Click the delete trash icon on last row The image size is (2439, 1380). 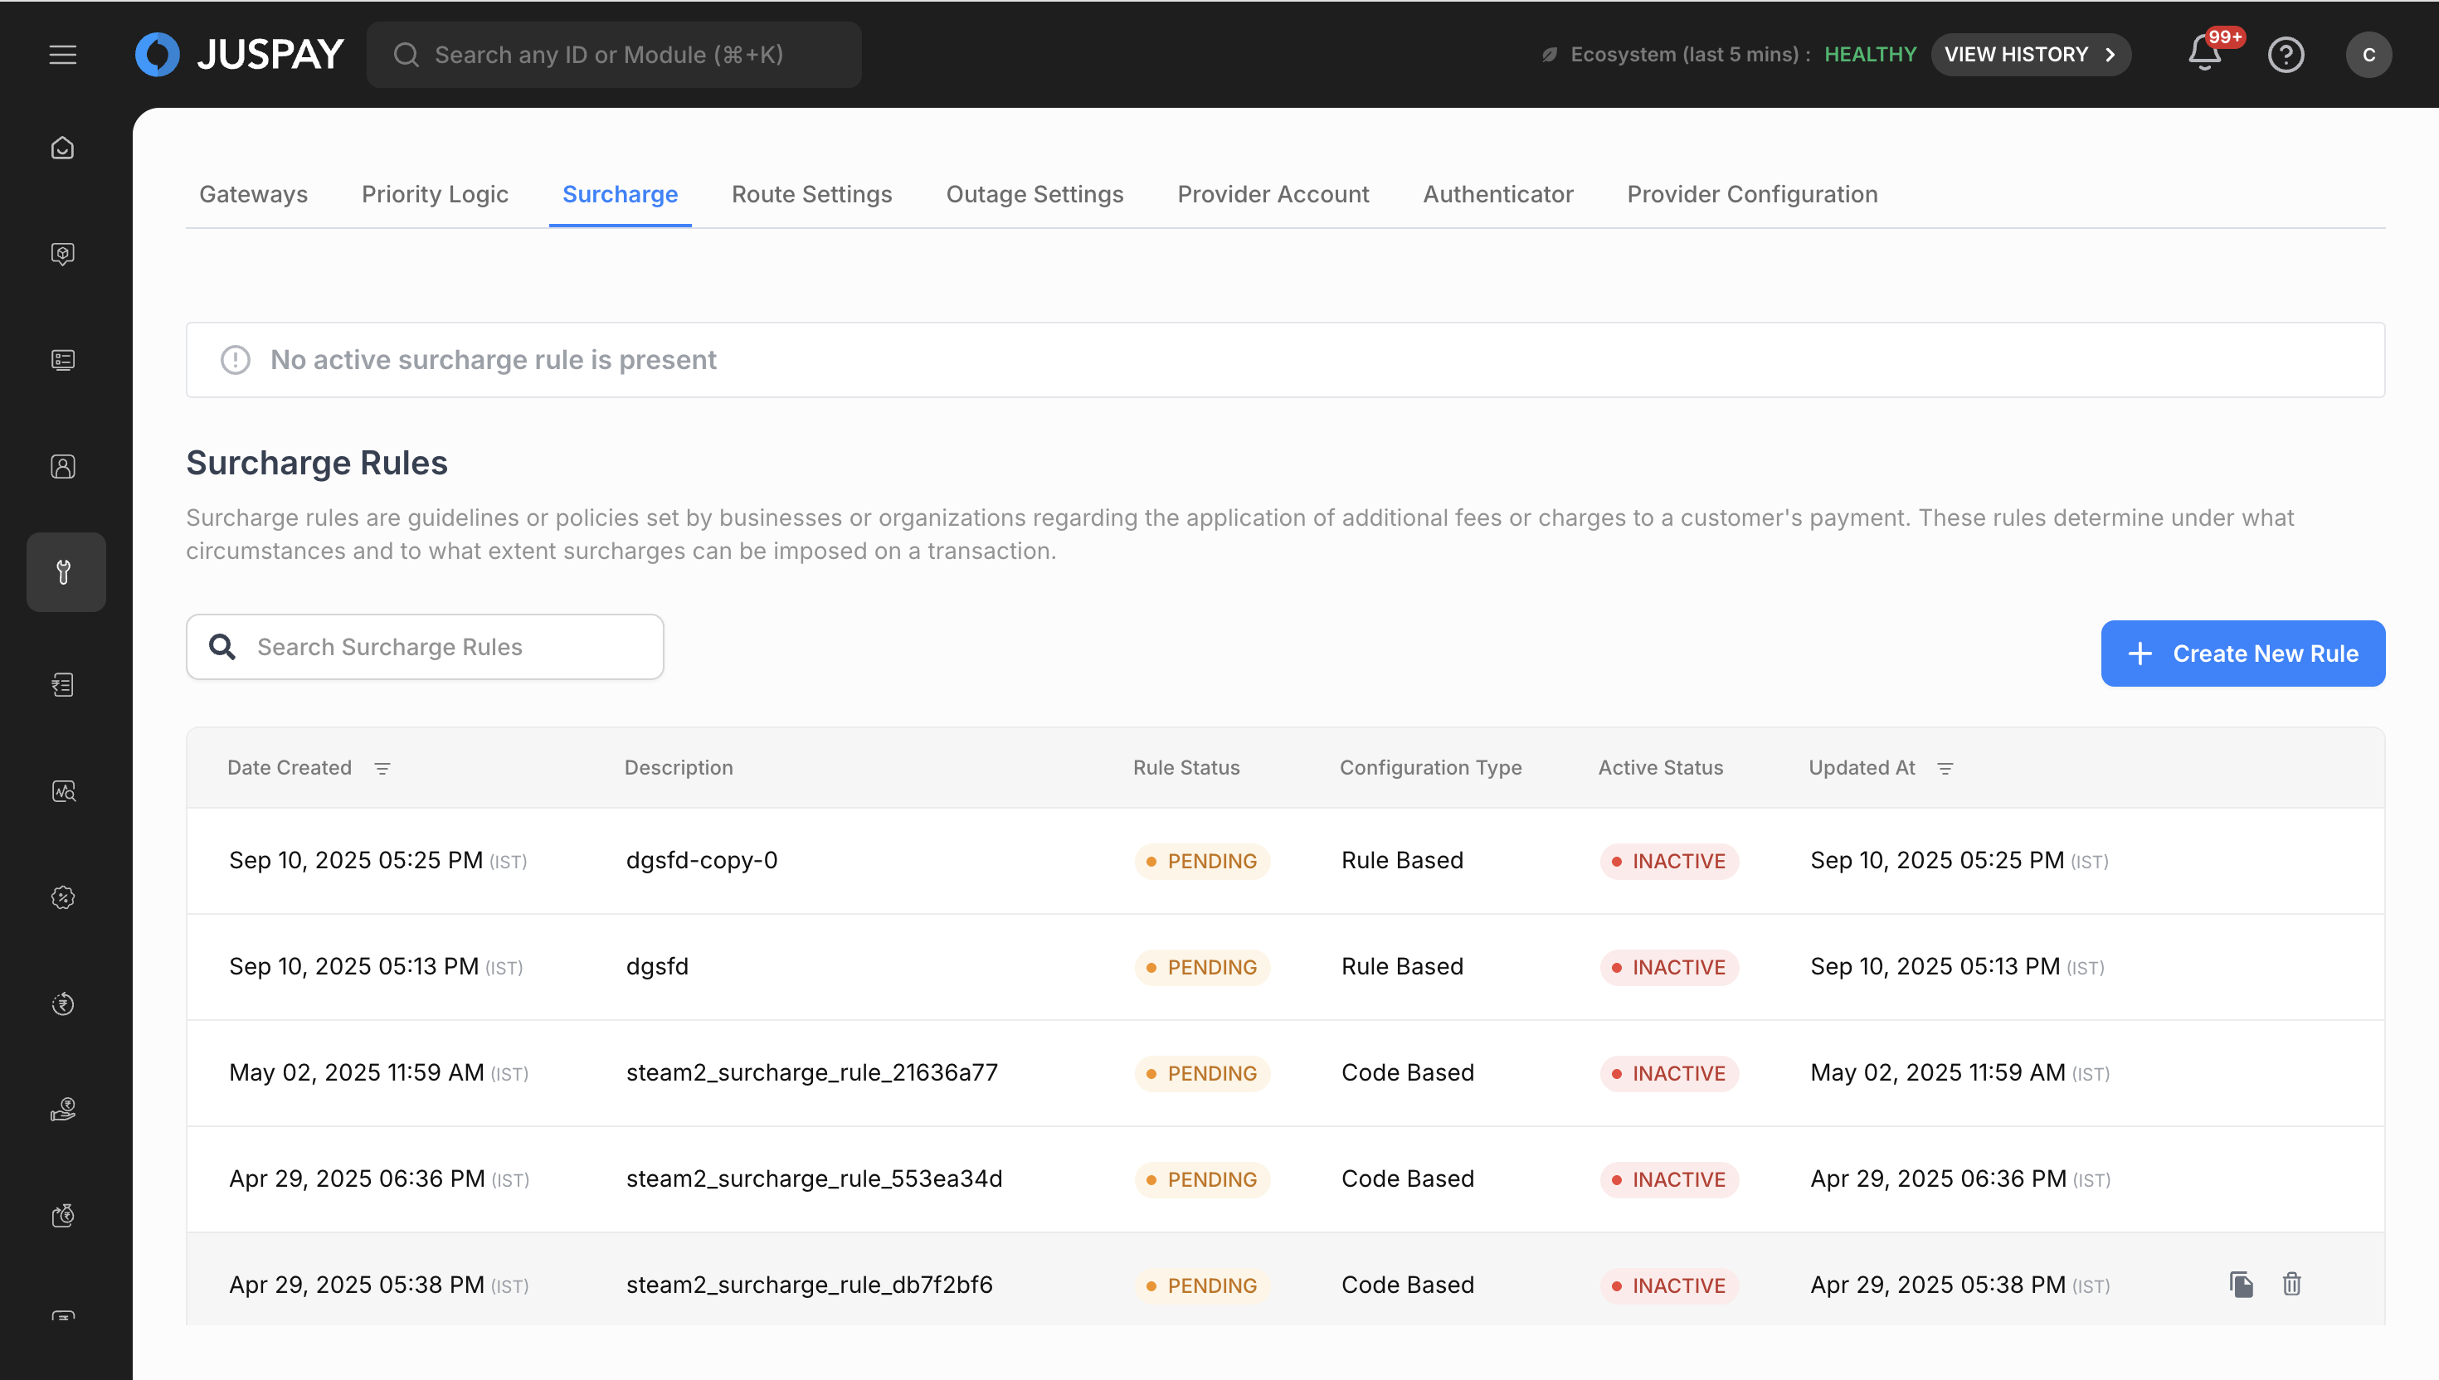pos(2291,1285)
